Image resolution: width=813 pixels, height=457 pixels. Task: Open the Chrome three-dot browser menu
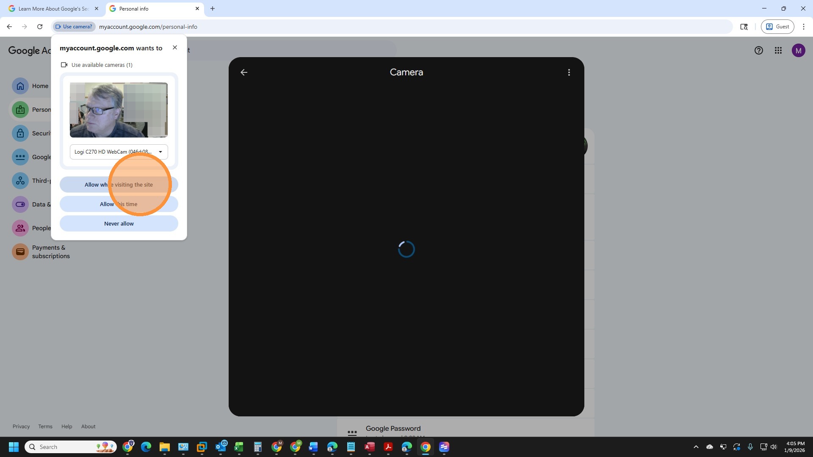803,27
